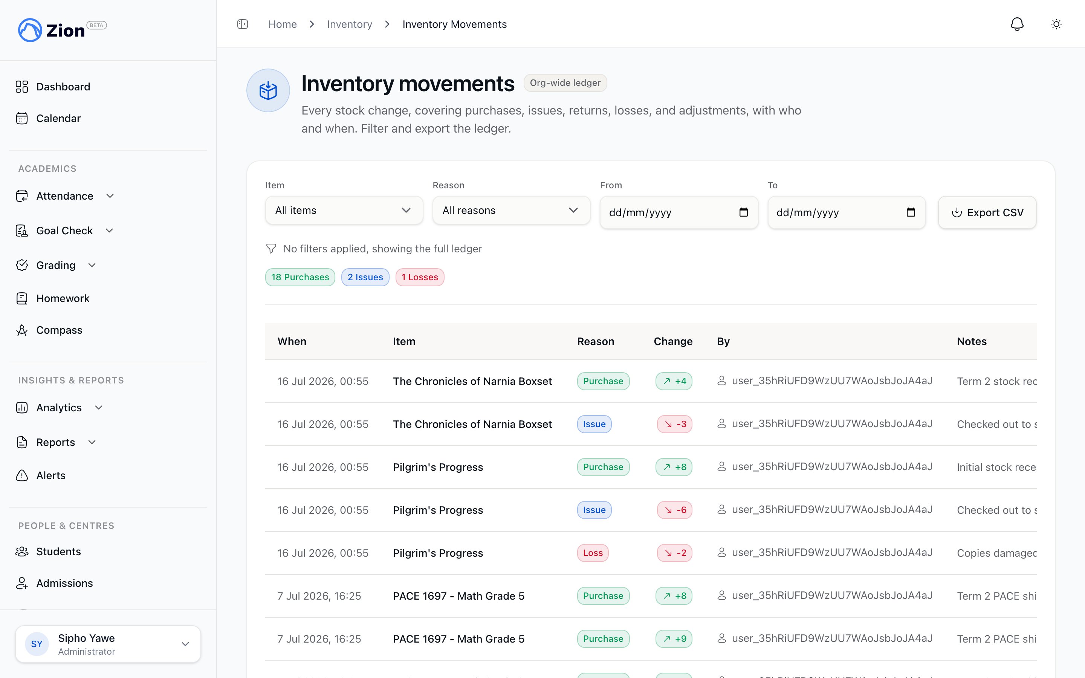Expand the Goal Check chevron

109,231
